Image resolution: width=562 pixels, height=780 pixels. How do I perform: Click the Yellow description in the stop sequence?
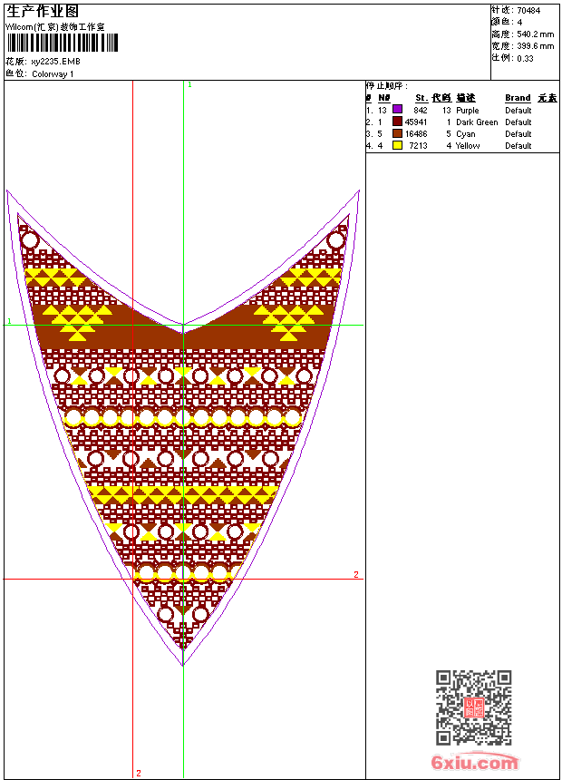point(468,145)
